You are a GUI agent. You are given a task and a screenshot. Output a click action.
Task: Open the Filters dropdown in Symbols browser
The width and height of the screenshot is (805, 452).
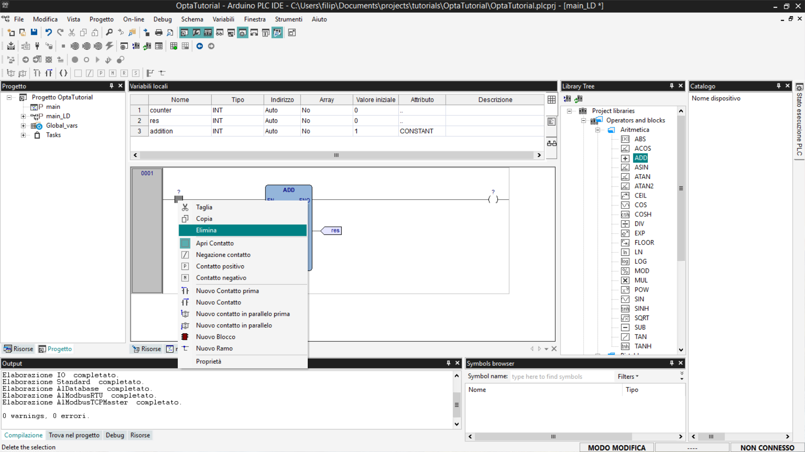(628, 377)
